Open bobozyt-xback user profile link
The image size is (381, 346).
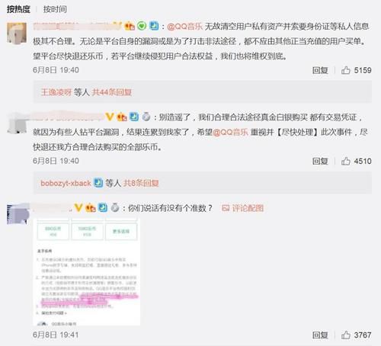[66, 183]
